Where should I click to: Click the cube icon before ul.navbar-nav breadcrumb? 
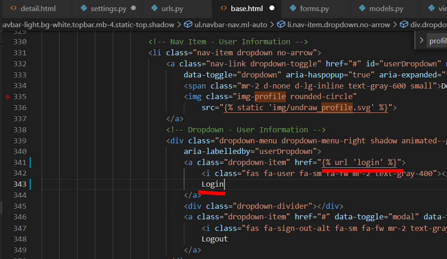(188, 24)
